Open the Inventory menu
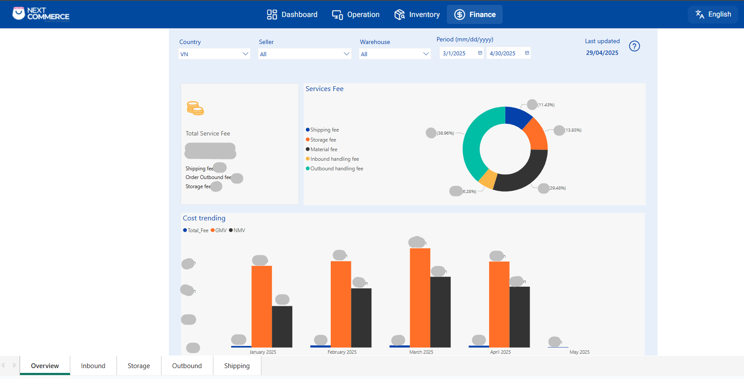Image resolution: width=744 pixels, height=379 pixels. 417,14
